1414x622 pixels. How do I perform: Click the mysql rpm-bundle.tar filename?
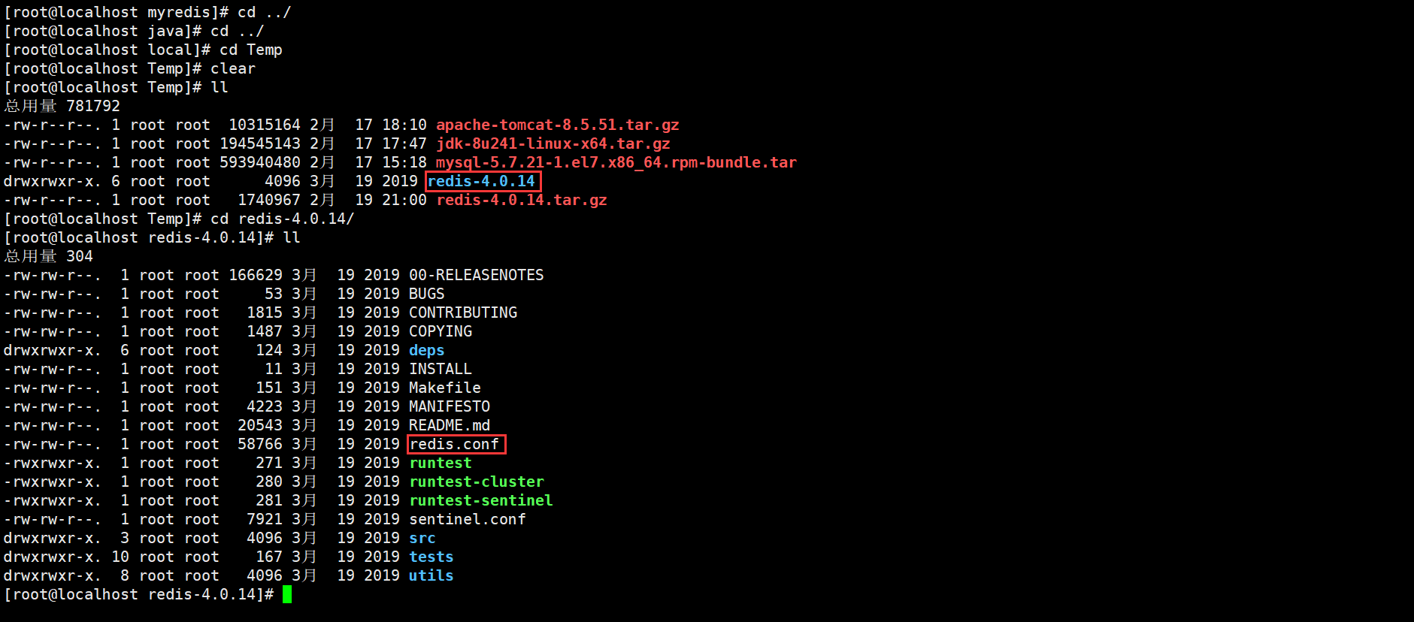616,162
